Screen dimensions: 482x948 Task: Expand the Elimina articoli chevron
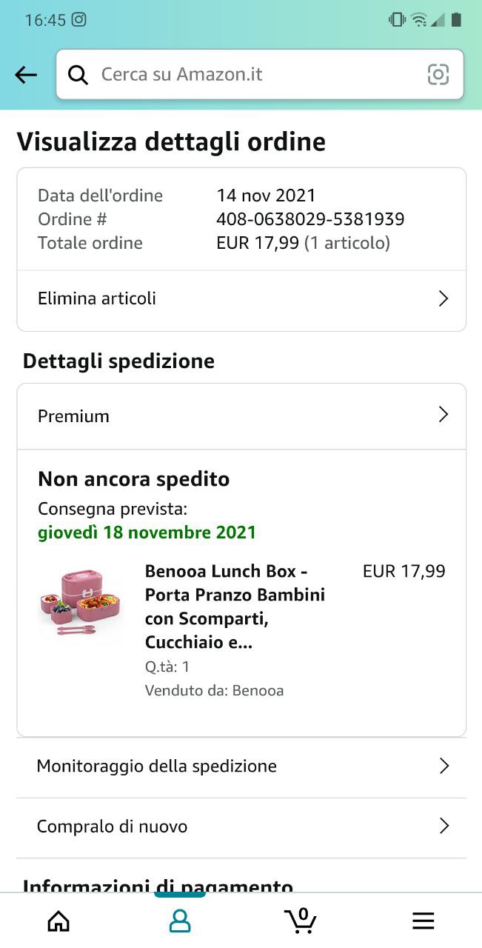pyautogui.click(x=443, y=298)
